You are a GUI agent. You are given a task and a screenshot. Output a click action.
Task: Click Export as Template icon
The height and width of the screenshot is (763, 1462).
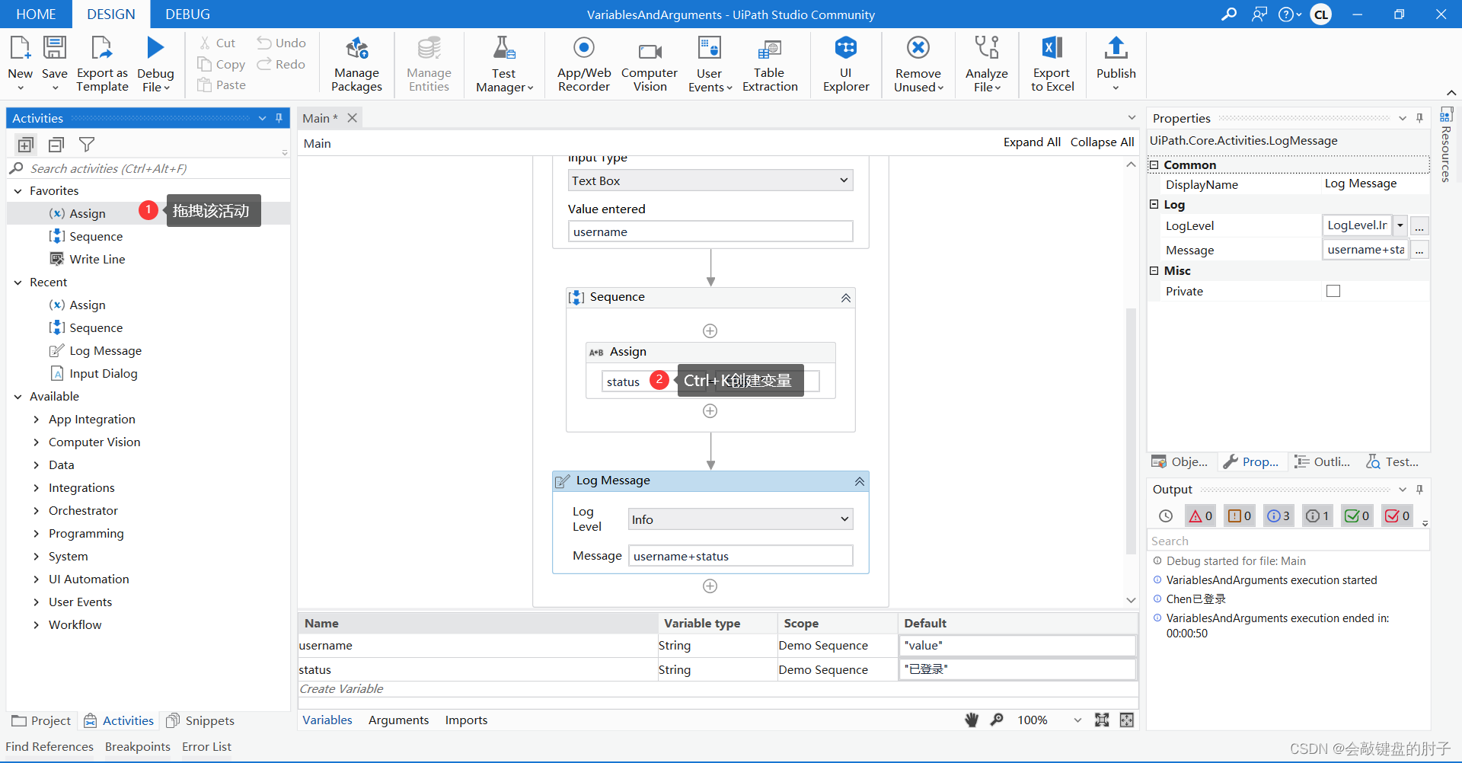102,49
